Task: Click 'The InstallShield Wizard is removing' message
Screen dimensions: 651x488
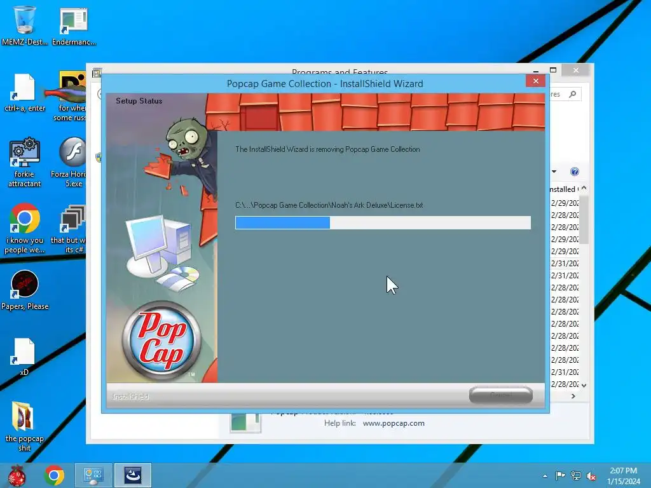Action: point(327,149)
